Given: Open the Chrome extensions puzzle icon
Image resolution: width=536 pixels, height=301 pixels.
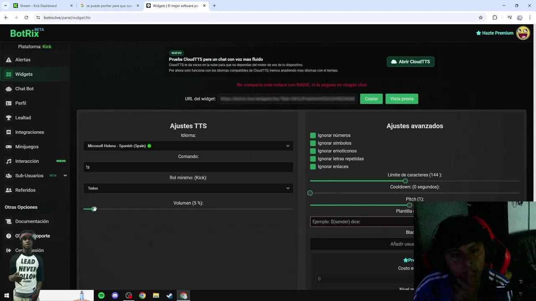Looking at the screenshot, I should (x=495, y=18).
